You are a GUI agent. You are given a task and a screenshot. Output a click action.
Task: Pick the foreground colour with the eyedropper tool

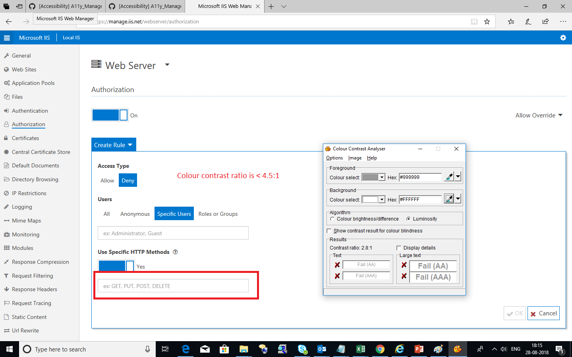click(449, 177)
